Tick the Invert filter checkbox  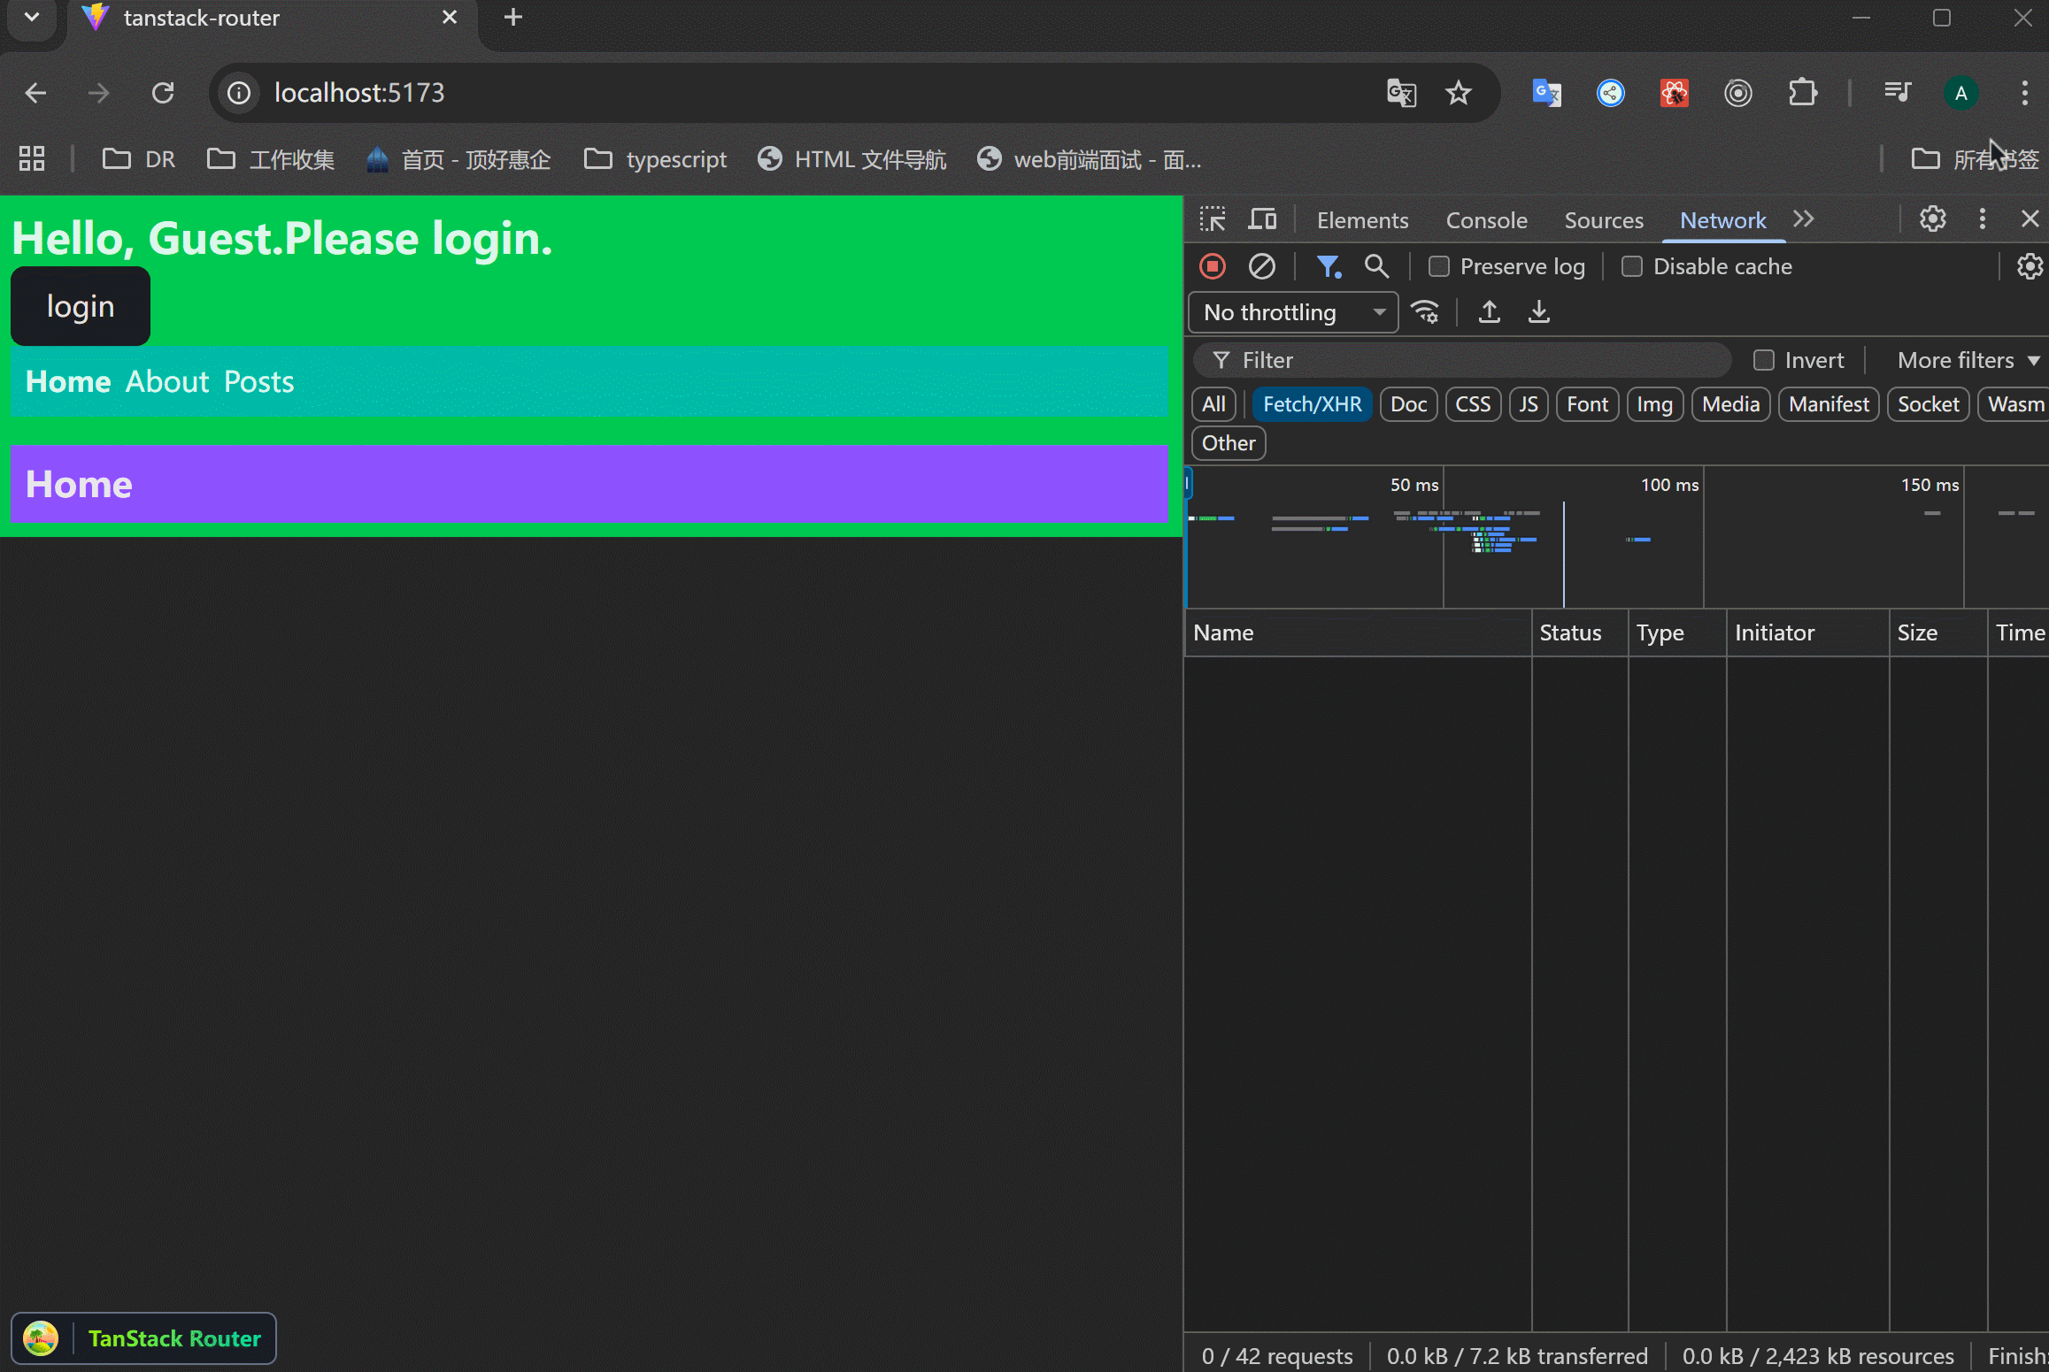[x=1764, y=360]
